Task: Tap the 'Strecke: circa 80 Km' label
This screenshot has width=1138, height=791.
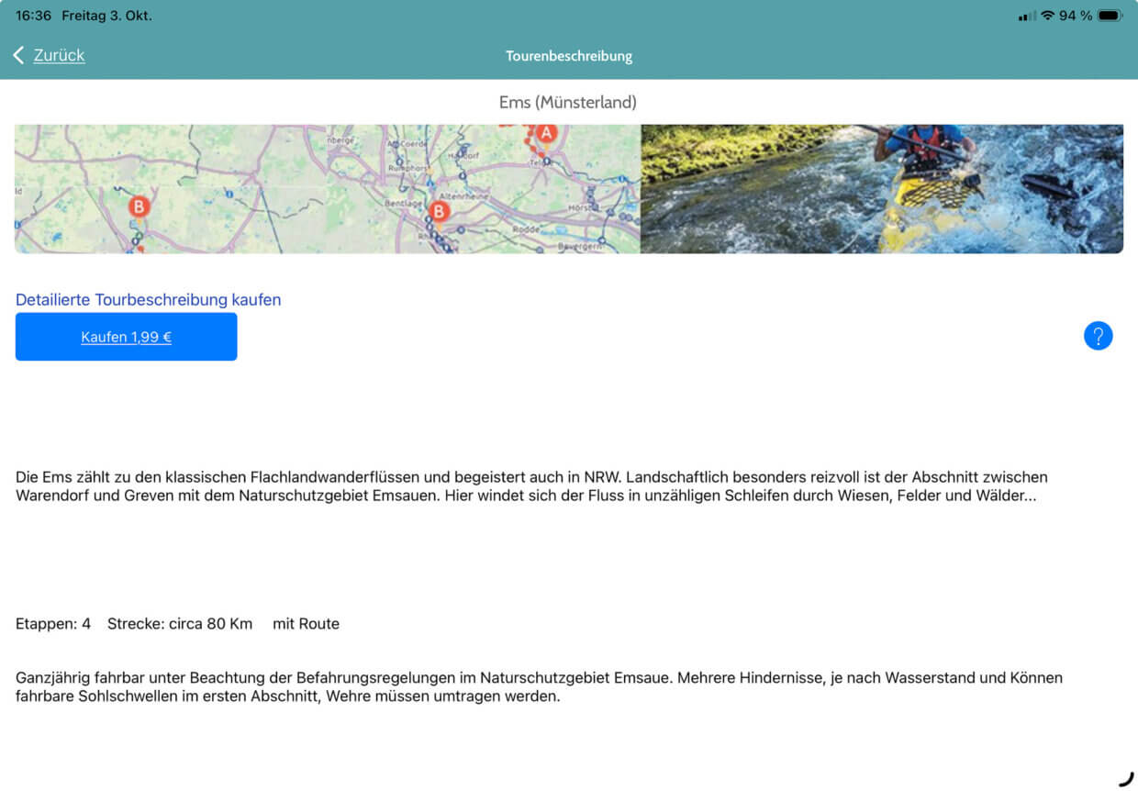Action: coord(180,624)
